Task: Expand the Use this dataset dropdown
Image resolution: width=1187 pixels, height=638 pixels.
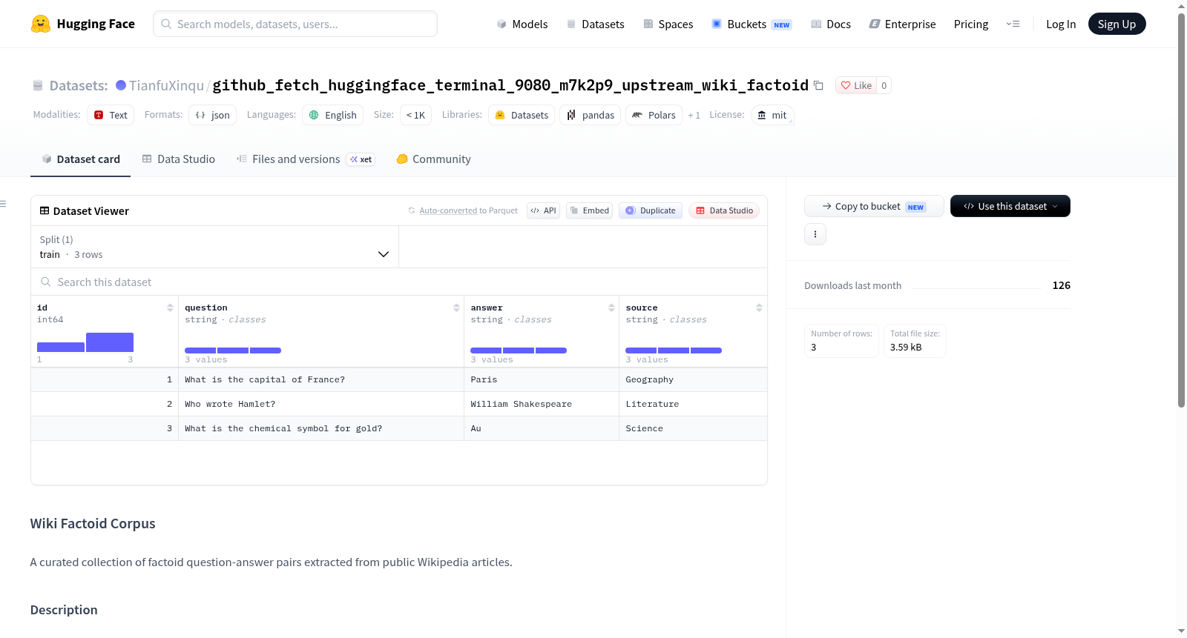Action: pos(1010,206)
